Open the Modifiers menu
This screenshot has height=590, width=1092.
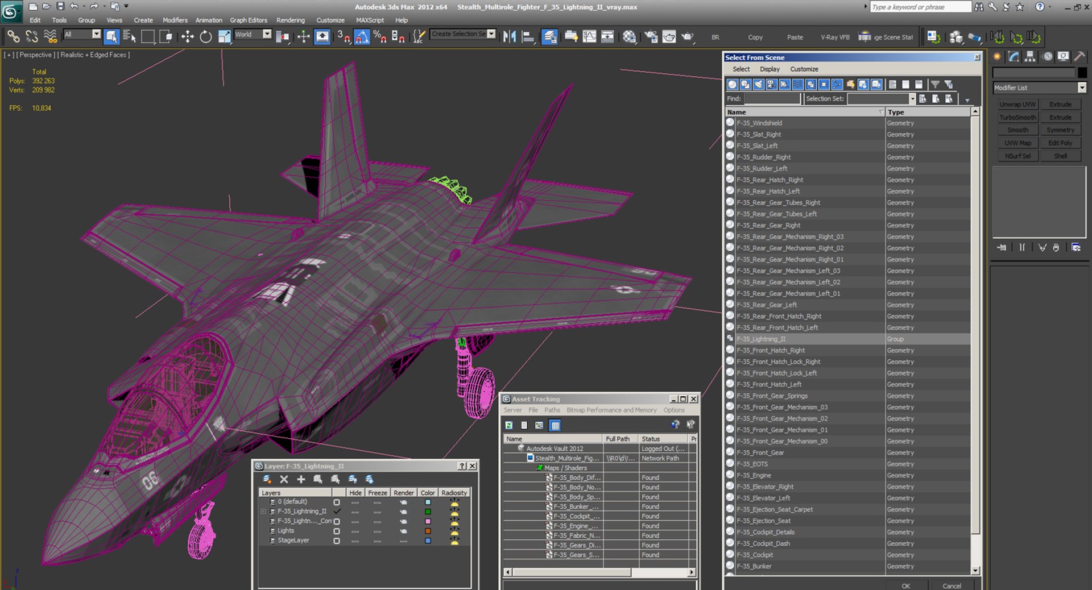tap(175, 20)
